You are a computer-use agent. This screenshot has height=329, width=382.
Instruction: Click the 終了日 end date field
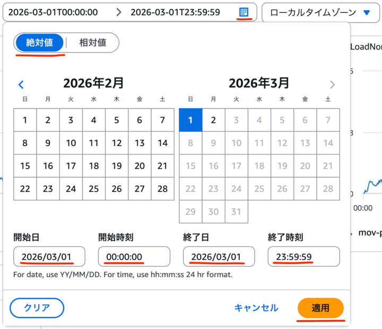(219, 257)
